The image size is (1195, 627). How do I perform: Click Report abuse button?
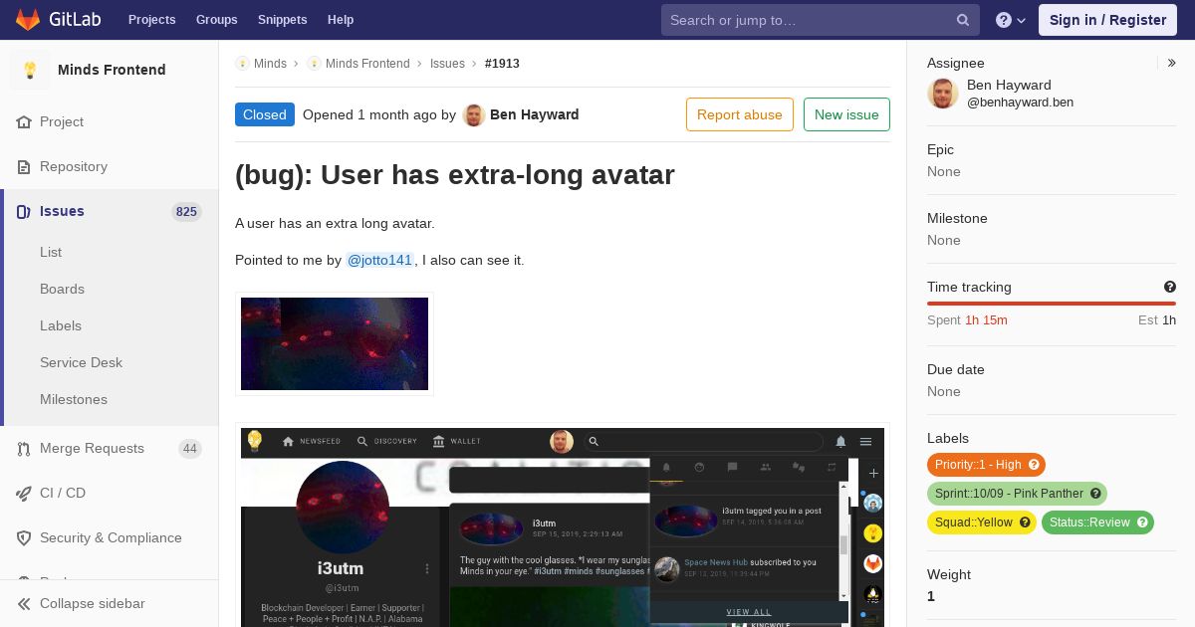740,114
